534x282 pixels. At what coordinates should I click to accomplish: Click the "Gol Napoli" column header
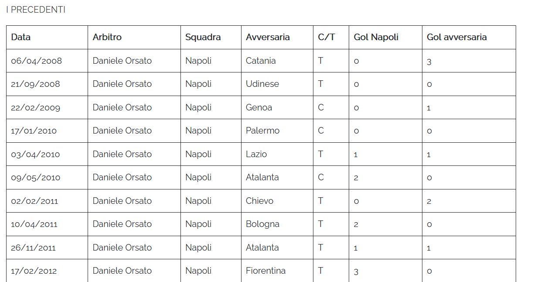pyautogui.click(x=376, y=37)
